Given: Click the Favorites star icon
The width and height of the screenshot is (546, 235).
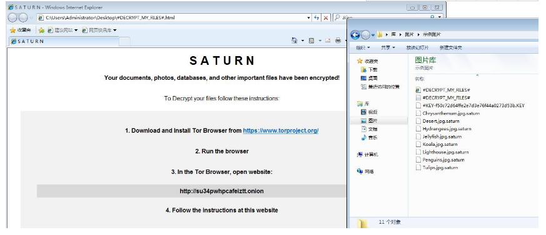Looking at the screenshot, I should (x=13, y=30).
